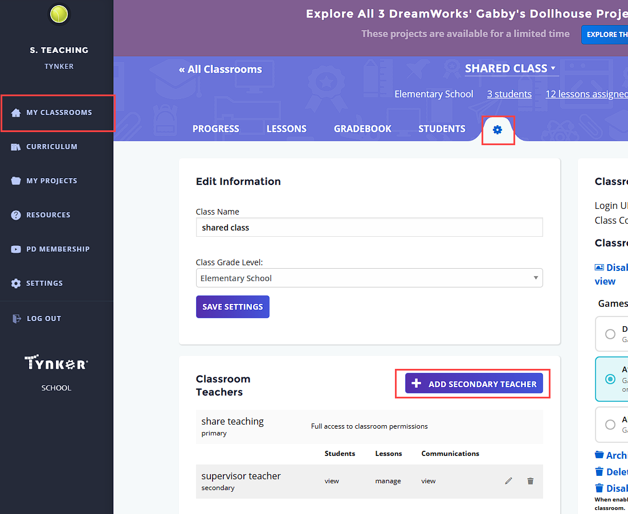The width and height of the screenshot is (628, 514).
Task: Click the Archive folder icon
Action: [x=599, y=455]
